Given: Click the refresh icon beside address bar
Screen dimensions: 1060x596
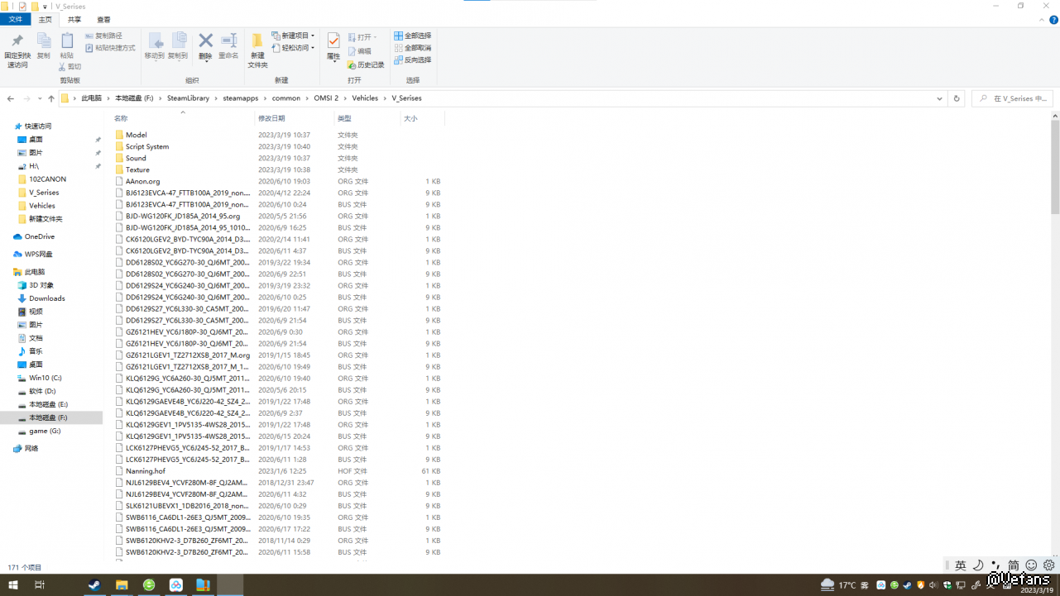Looking at the screenshot, I should pyautogui.click(x=957, y=98).
